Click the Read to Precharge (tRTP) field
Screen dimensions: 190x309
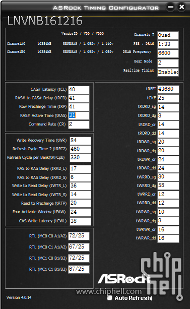81,203
